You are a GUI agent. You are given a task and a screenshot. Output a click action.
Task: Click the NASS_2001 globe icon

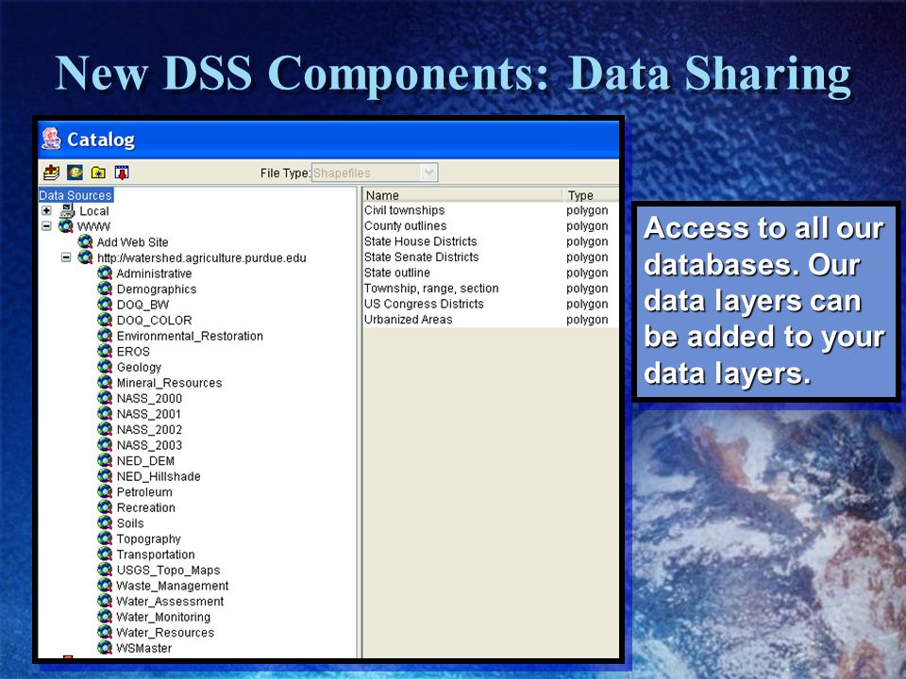tap(105, 413)
